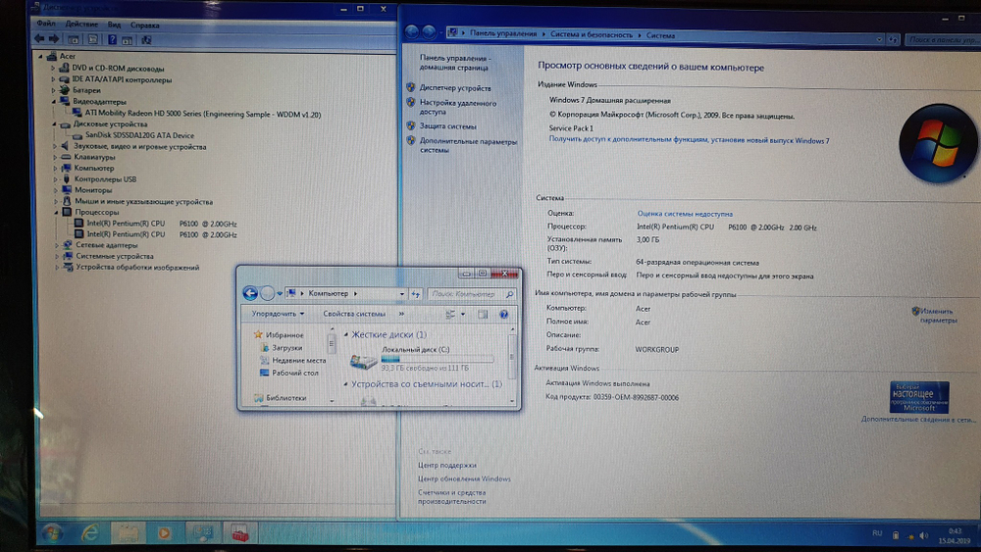The width and height of the screenshot is (981, 552).
Task: Click Свойства системы in Explorer toolbar
Action: tap(354, 314)
